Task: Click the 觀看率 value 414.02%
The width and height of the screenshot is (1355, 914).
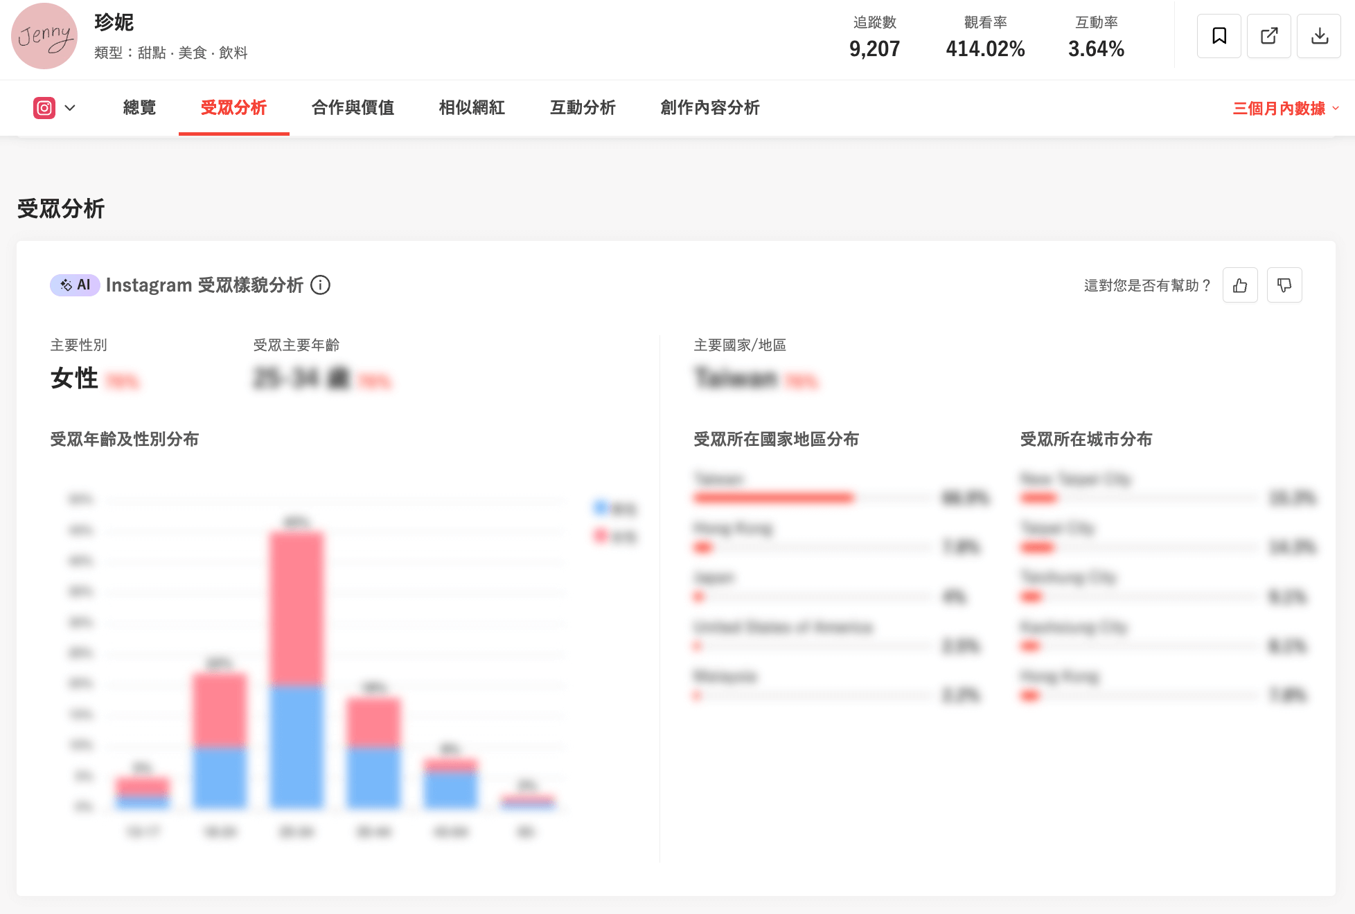Action: [x=985, y=48]
